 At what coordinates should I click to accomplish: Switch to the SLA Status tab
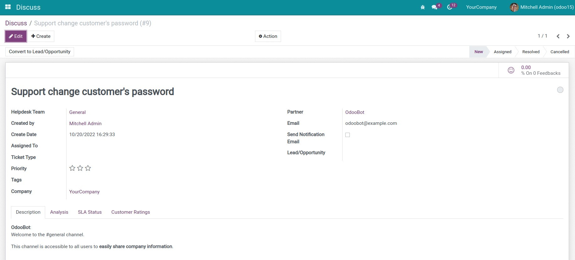90,212
